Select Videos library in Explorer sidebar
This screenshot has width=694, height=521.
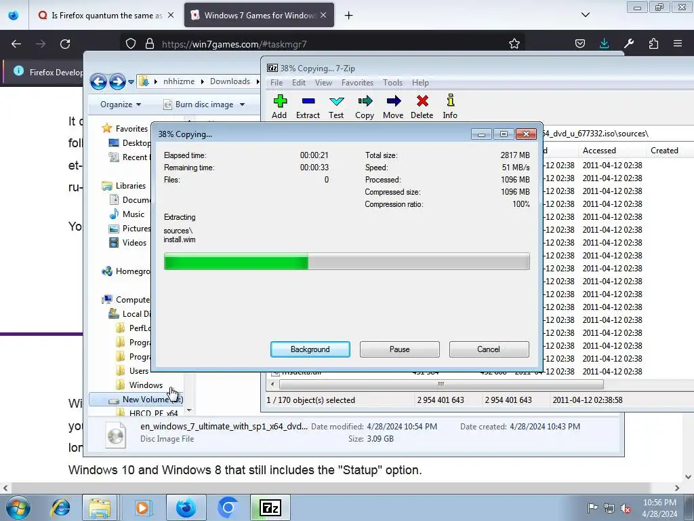coord(134,243)
